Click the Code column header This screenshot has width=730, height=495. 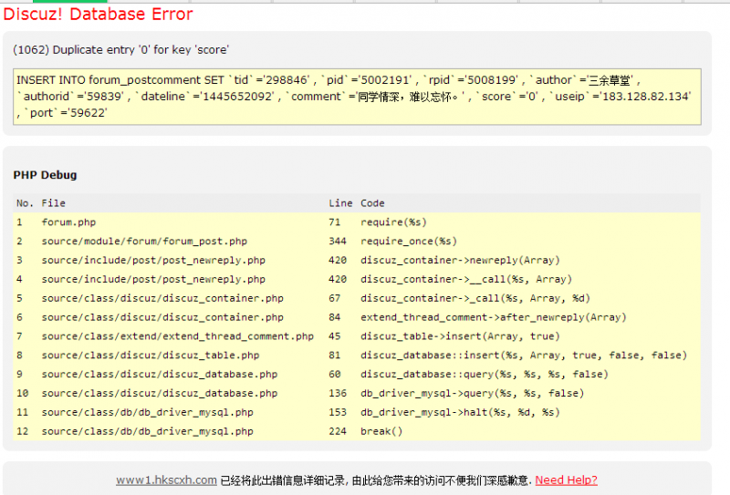click(372, 203)
